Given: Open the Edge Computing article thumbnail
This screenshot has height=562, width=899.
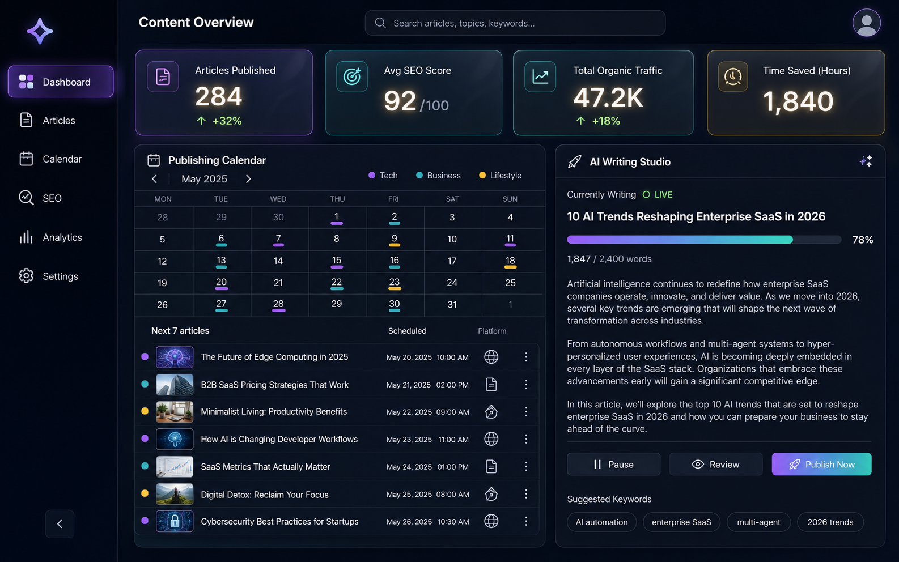Looking at the screenshot, I should pos(175,357).
